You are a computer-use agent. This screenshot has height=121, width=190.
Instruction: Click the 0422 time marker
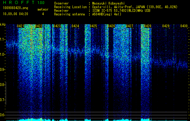39,26
